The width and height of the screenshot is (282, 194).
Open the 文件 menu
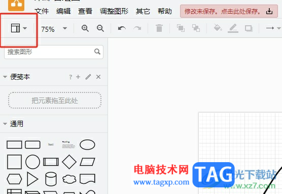(x=42, y=11)
